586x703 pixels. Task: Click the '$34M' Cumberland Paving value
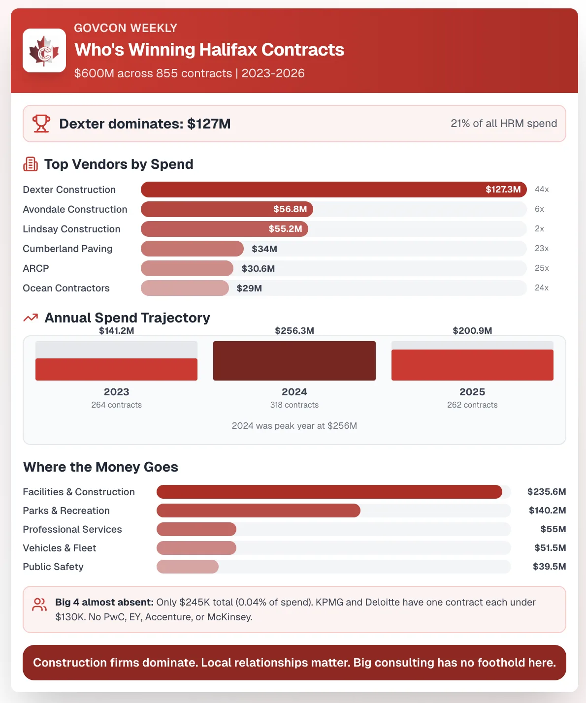264,249
